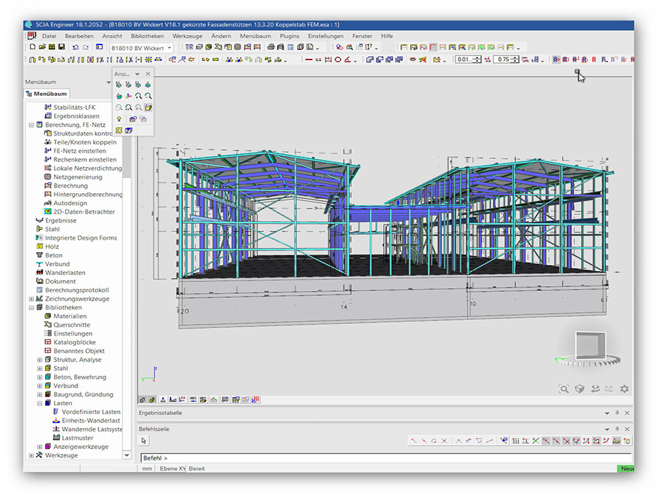
Task: Pin the Ergebnisstabelle panel
Action: pyautogui.click(x=617, y=413)
